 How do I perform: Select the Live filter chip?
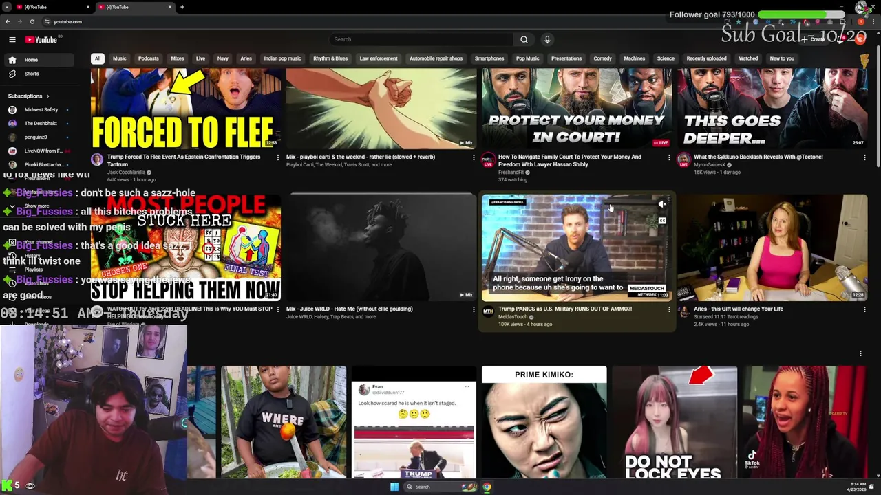pyautogui.click(x=200, y=58)
